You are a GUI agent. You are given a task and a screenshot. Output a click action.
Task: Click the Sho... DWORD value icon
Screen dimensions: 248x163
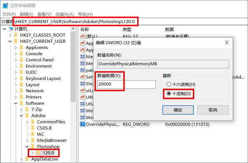83,84
